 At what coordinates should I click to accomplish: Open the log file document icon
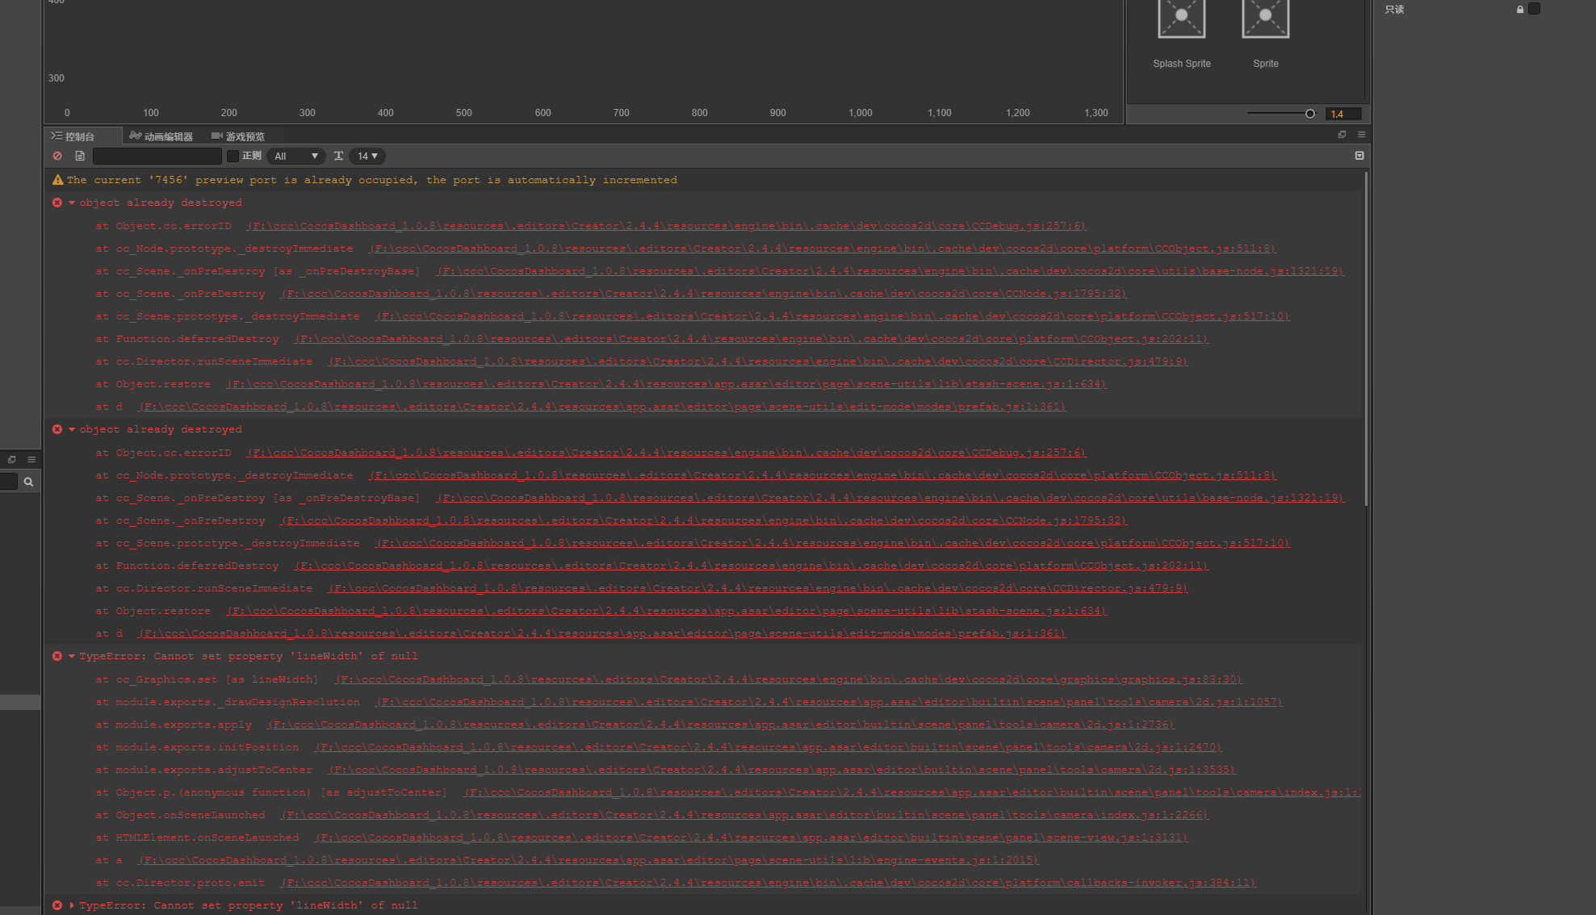[x=80, y=156]
